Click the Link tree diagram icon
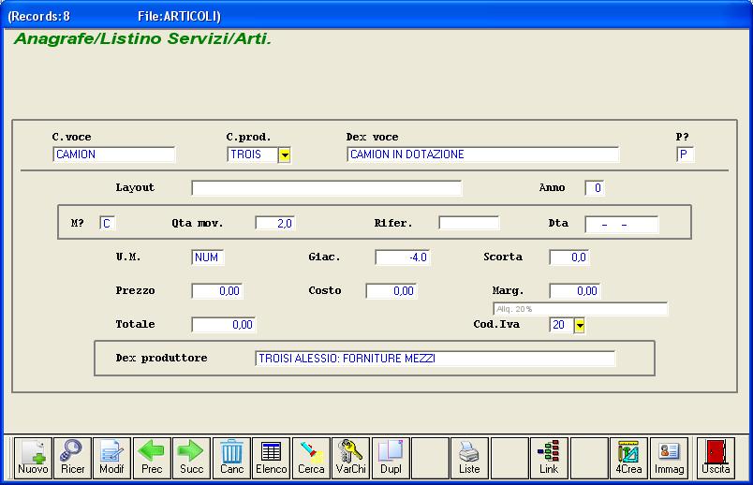Screen dimensions: 753x485 pyautogui.click(x=549, y=458)
